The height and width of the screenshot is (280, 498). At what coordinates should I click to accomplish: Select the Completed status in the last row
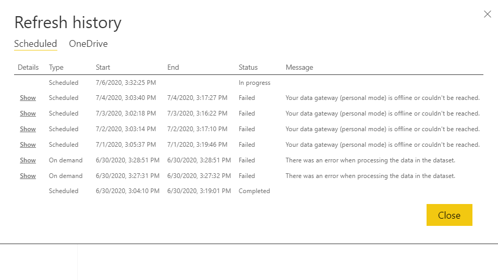[x=254, y=191]
